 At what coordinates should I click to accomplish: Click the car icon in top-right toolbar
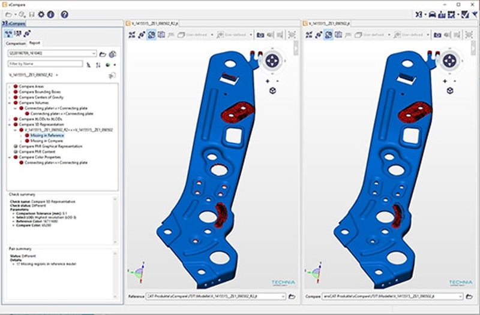click(432, 14)
